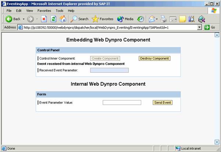Click the Event Parameter Value input field
221x152 pixels.
click(122, 103)
